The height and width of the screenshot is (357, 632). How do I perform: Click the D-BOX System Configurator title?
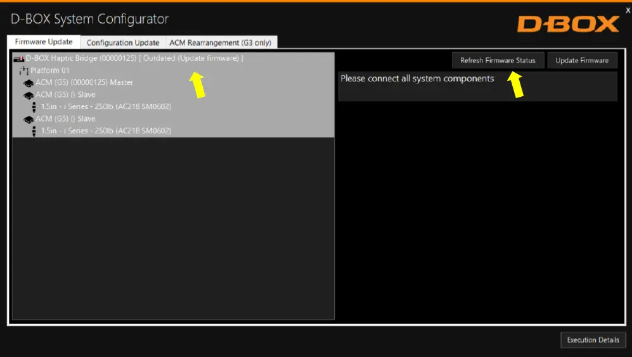pos(89,19)
